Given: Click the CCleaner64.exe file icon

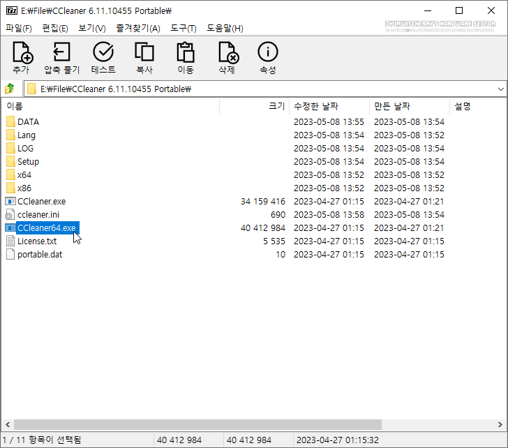Looking at the screenshot, I should (x=10, y=228).
